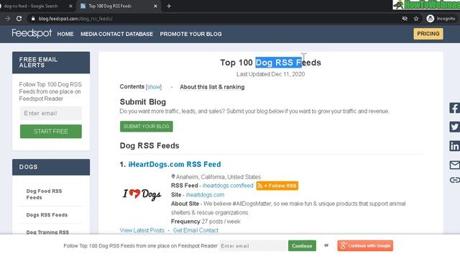Viewport: 460px width, 259px height.
Task: Go forward in browser history
Action: [7, 19]
